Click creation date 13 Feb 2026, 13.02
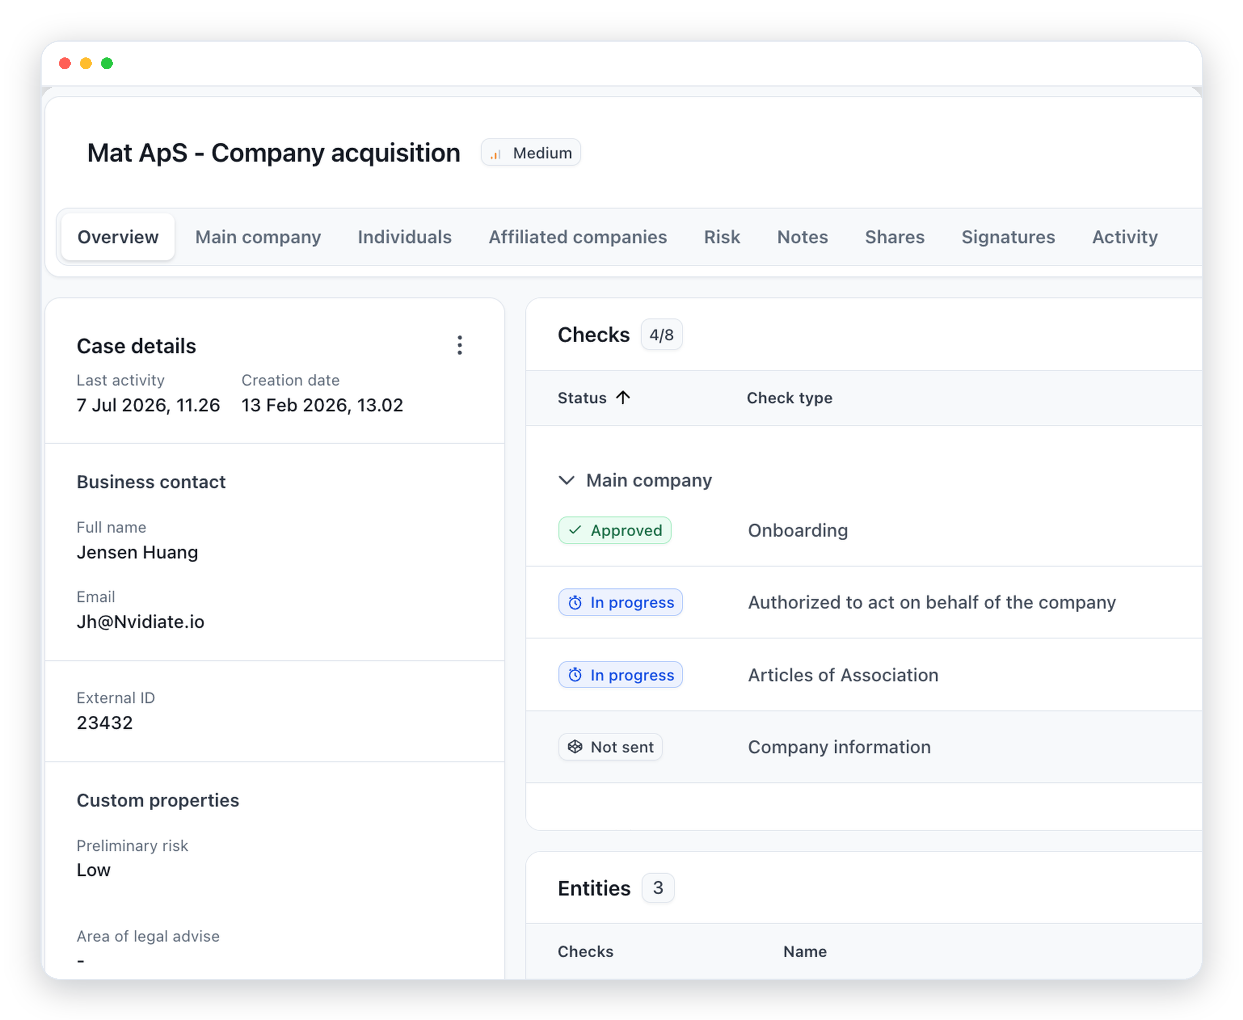The height and width of the screenshot is (1020, 1243). [x=322, y=405]
